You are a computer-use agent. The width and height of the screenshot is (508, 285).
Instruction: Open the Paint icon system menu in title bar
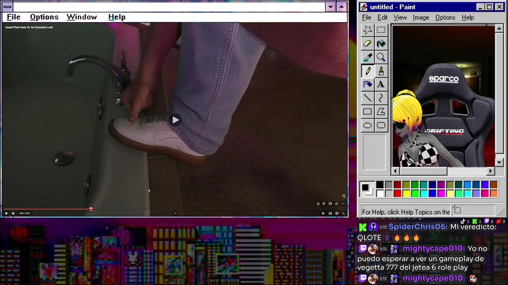pyautogui.click(x=364, y=7)
